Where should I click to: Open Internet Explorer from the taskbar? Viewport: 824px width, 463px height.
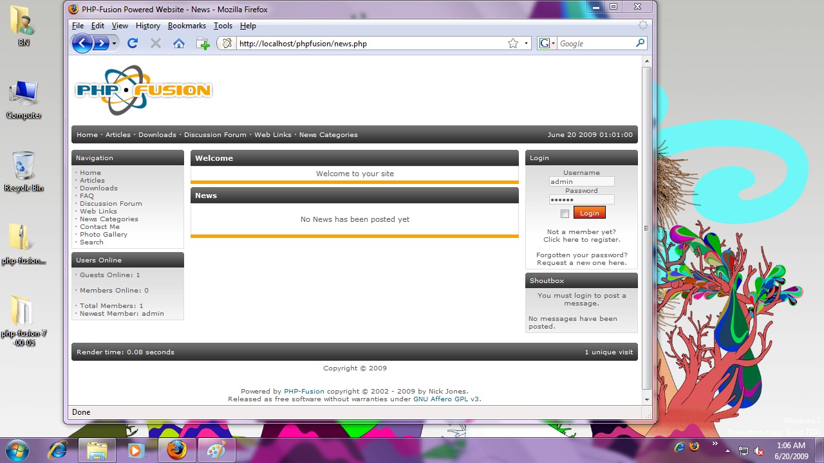(x=58, y=450)
